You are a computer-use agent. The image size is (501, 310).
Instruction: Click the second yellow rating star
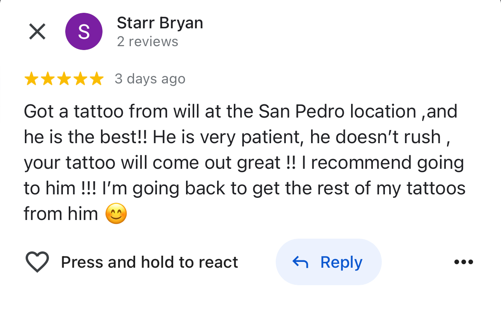coord(47,79)
